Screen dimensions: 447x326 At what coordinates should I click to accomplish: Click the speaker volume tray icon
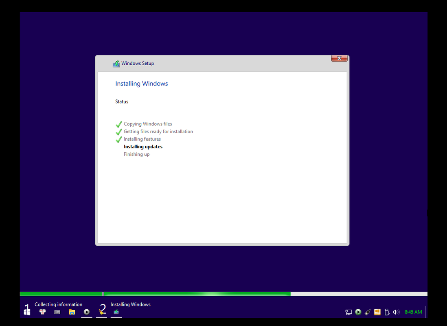click(x=396, y=312)
